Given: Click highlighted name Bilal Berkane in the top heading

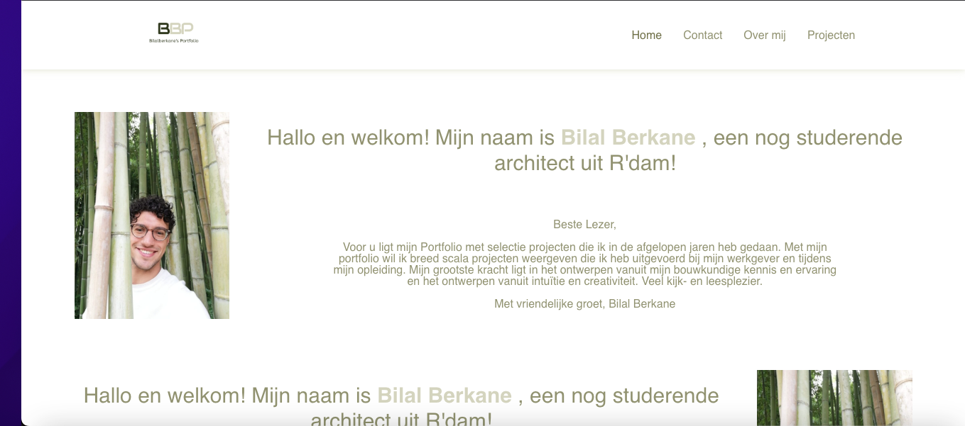Looking at the screenshot, I should point(628,138).
